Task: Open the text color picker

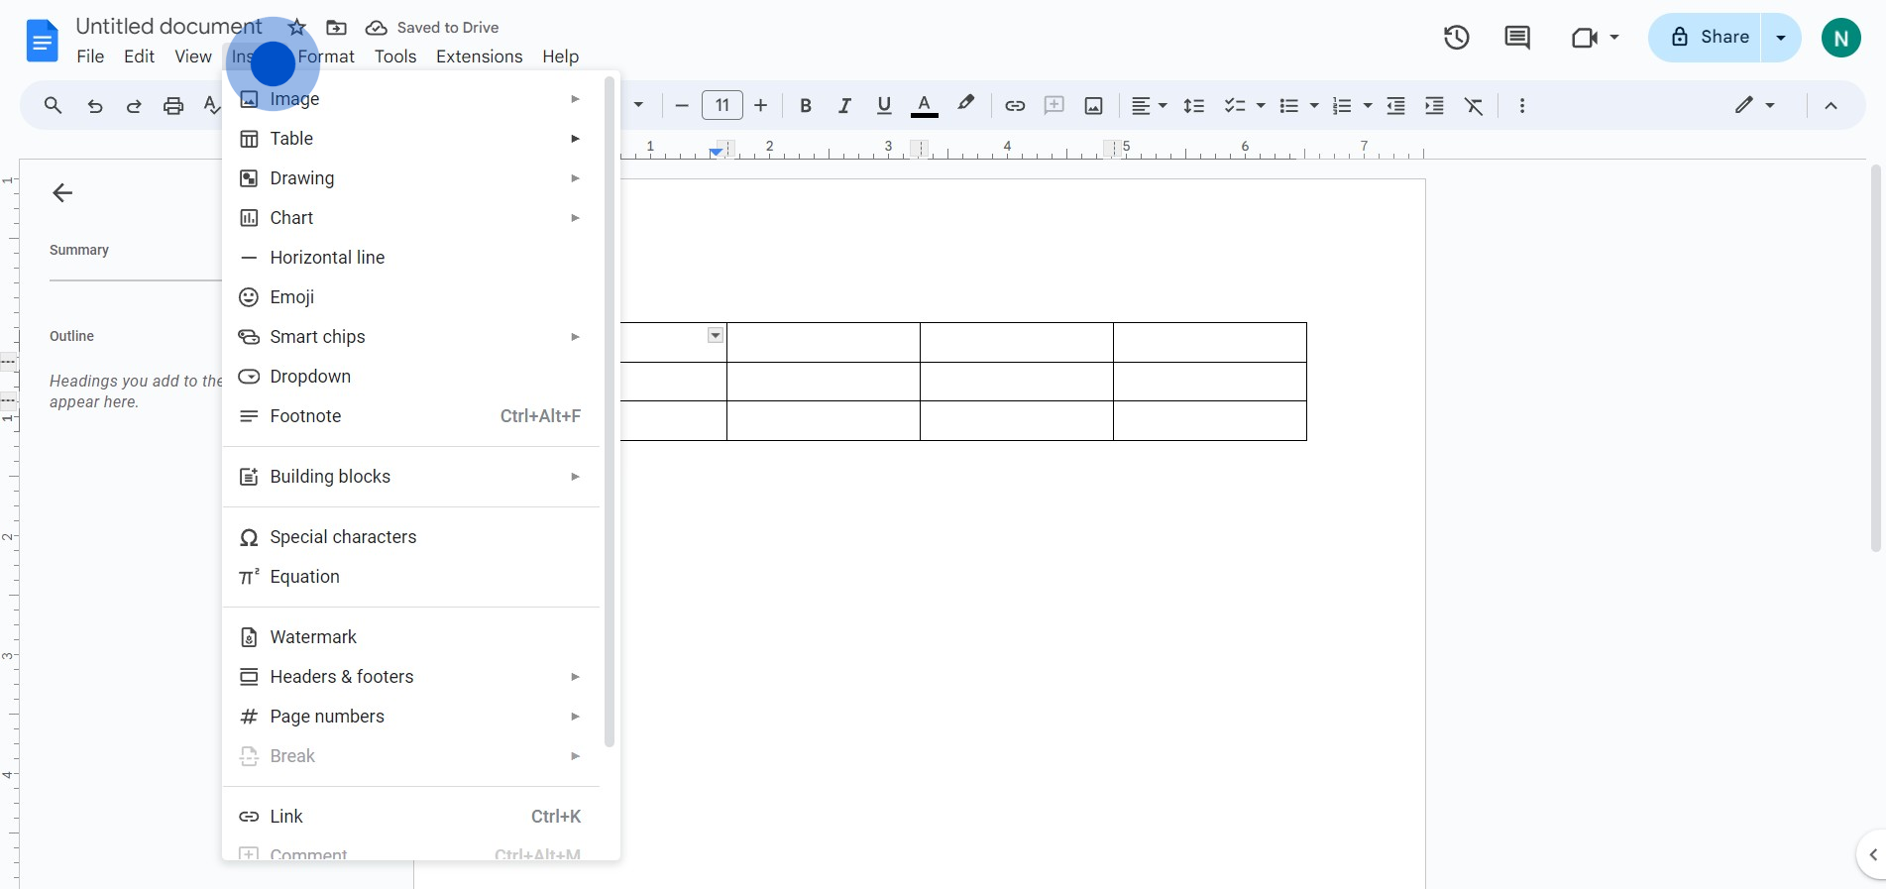Action: (x=924, y=106)
